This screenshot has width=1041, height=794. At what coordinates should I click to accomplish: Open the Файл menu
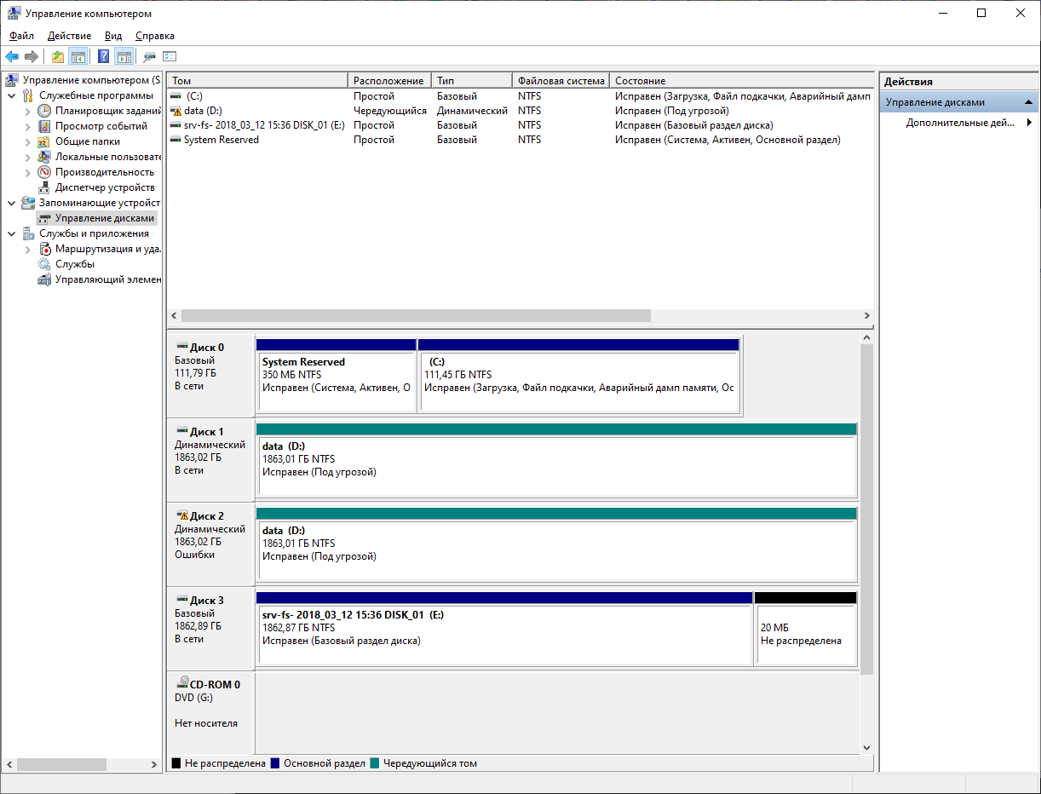[22, 36]
